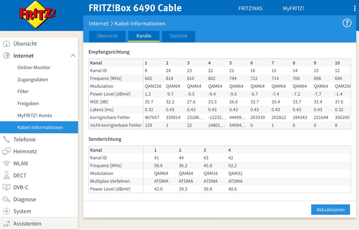Click the power level value -9.7

click(170, 94)
